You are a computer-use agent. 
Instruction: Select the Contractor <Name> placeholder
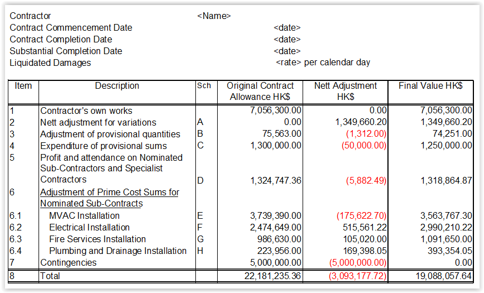pos(214,16)
